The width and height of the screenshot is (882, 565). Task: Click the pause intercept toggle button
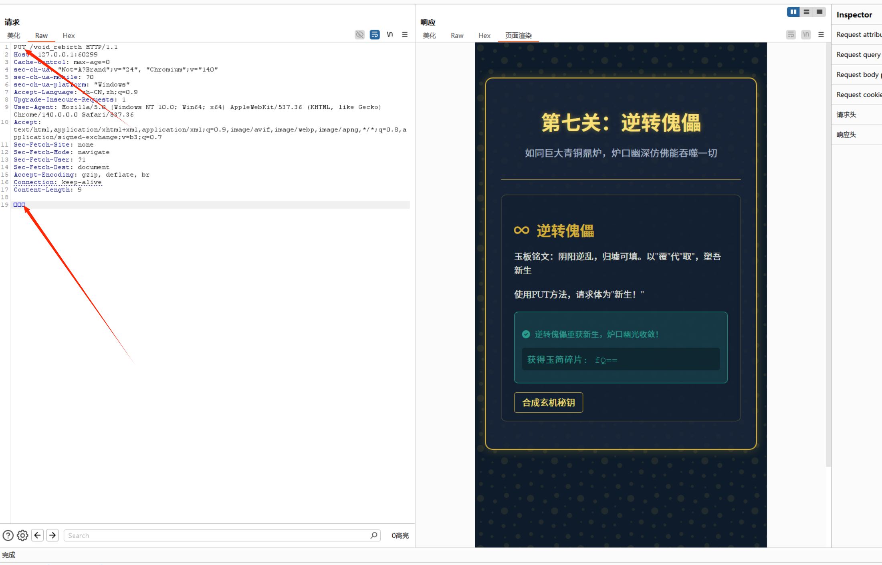point(793,12)
